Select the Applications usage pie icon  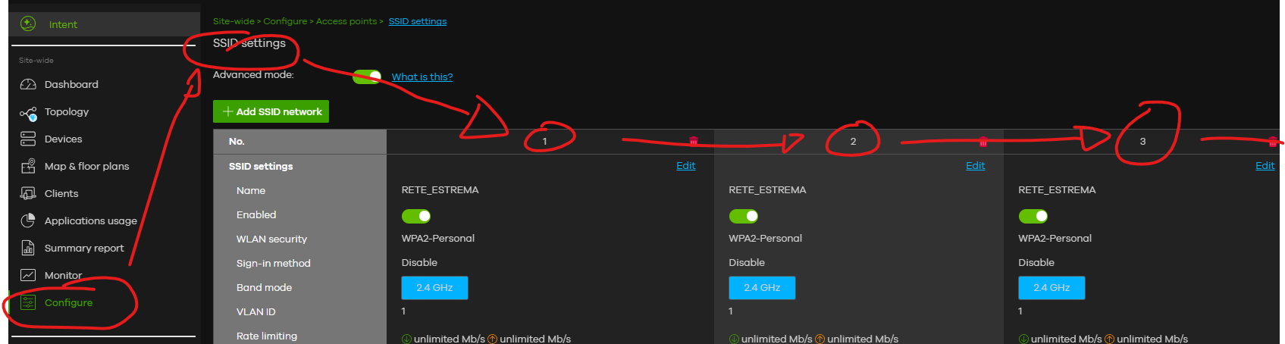pos(28,220)
